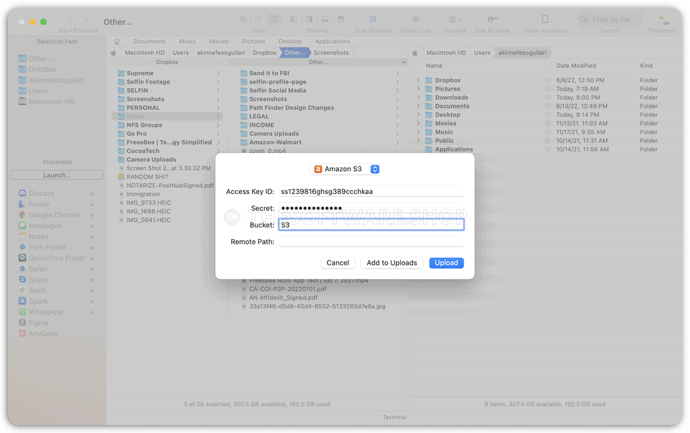Click the Apple icon in right path bar
This screenshot has width=690, height=433.
pyautogui.click(x=414, y=53)
